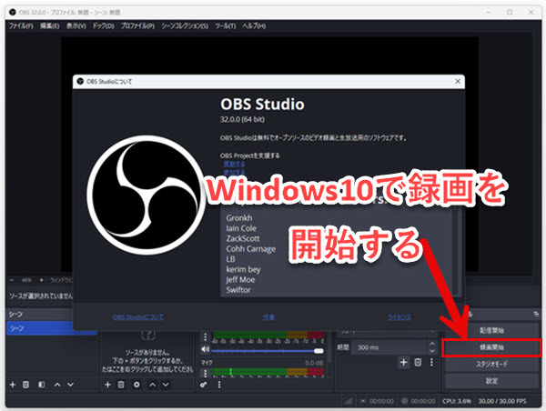This screenshot has width=546, height=411.
Task: Click the name ZackScott in the list
Action: coord(243,238)
